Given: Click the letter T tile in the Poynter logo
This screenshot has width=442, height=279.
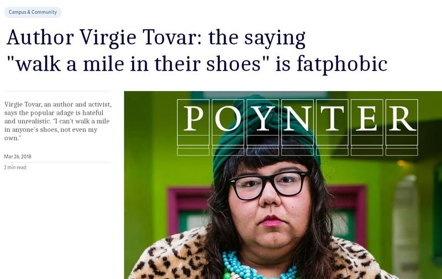Looking at the screenshot, I should pyautogui.click(x=332, y=127).
